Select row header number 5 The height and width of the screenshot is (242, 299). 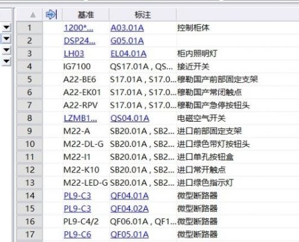(30, 79)
